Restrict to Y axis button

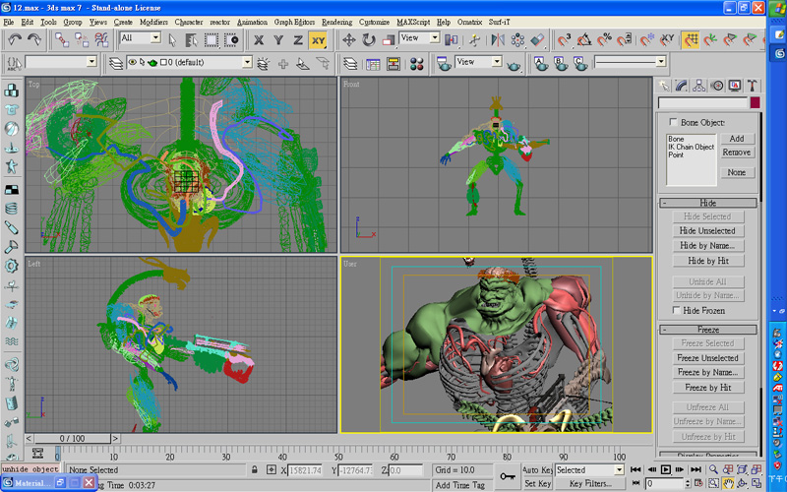[x=278, y=39]
